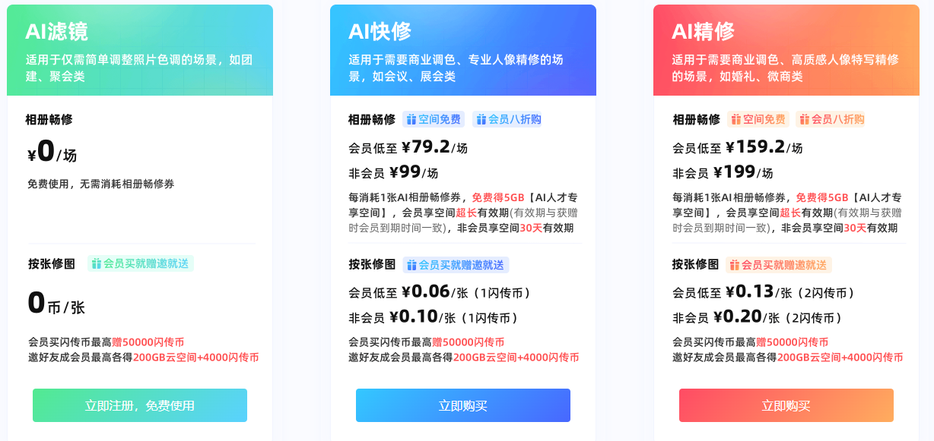Click the blue 会员买就赠邀就送 tag in AI快修

tap(456, 265)
